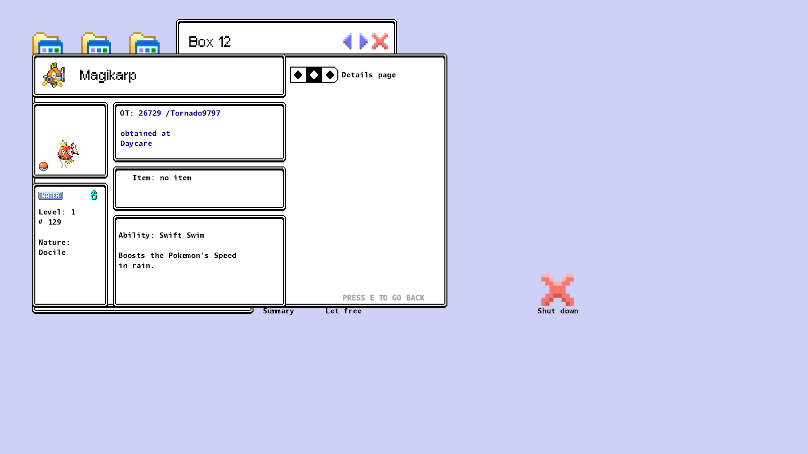Go to the next box with right arrow

364,41
